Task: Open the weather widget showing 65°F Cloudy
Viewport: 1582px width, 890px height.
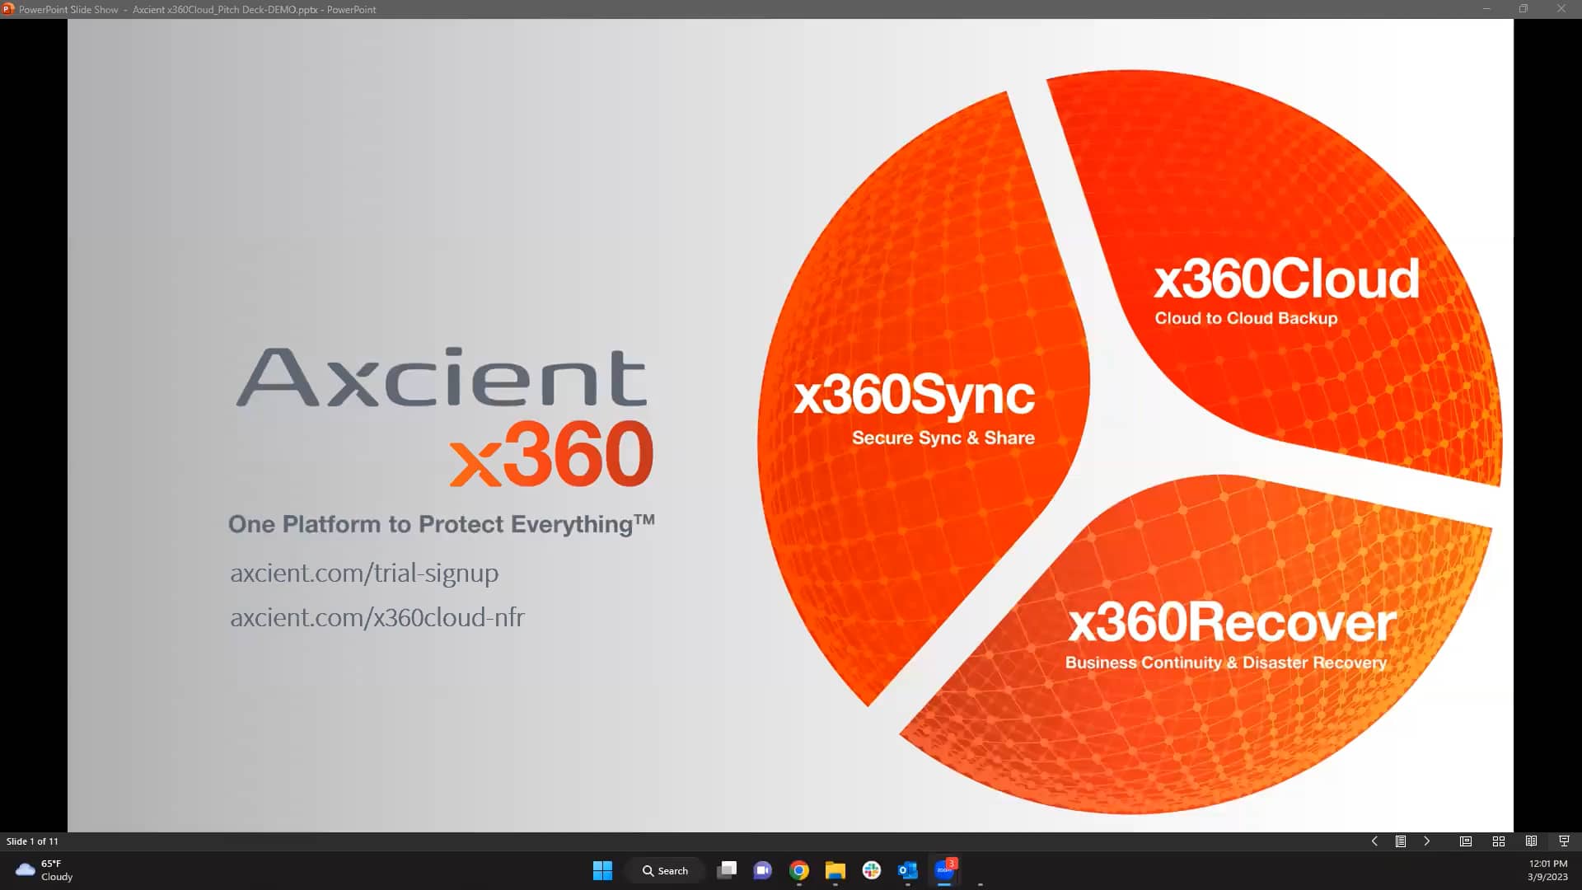Action: point(41,870)
